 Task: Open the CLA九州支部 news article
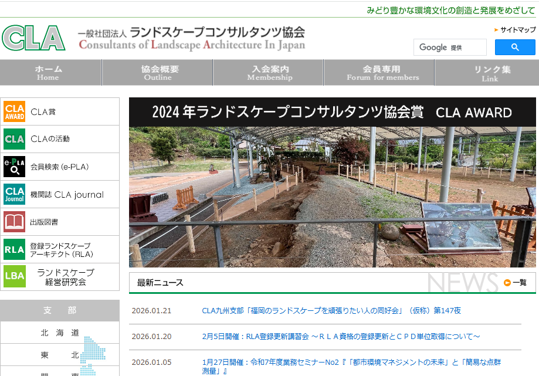[x=331, y=311]
